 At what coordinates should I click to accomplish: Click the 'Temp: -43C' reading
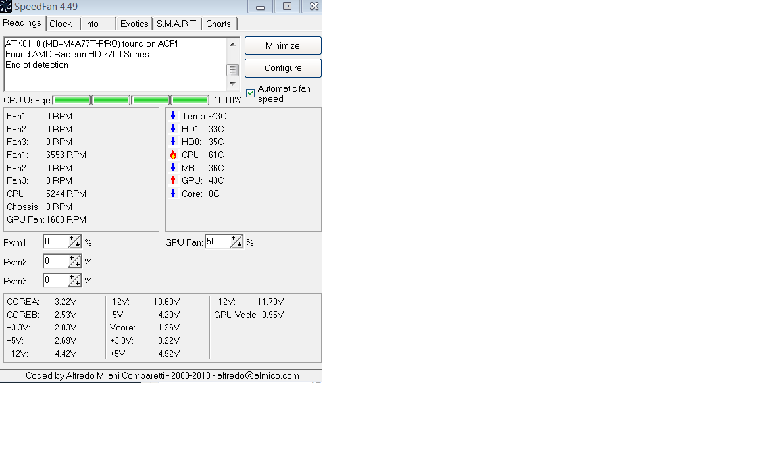tap(204, 116)
